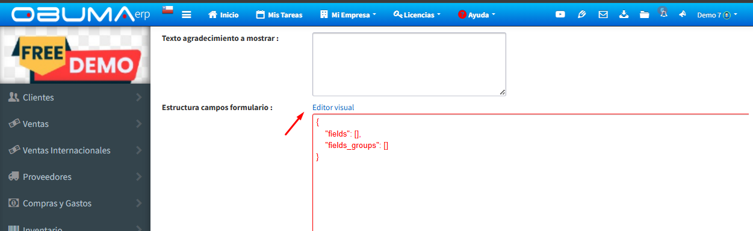Screen dimensions: 753x231
Task: Open Ventas Internacionales in the sidebar
Action: pyautogui.click(x=75, y=150)
